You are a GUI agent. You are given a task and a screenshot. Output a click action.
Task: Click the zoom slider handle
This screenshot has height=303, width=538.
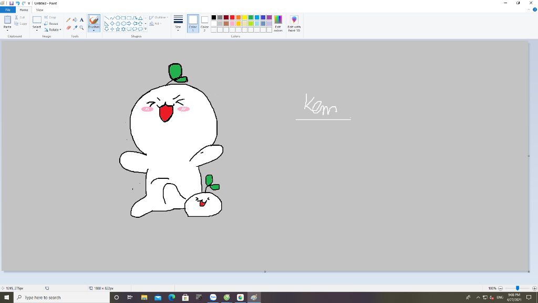518,288
